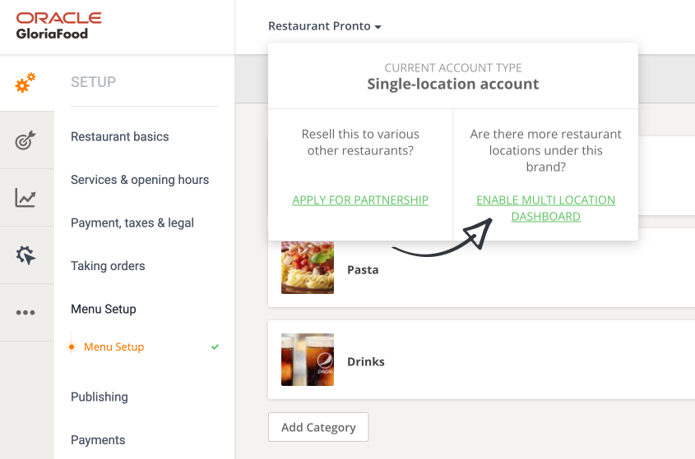Click Enable Multi Location Dashboard link
695x459 pixels.
[545, 208]
